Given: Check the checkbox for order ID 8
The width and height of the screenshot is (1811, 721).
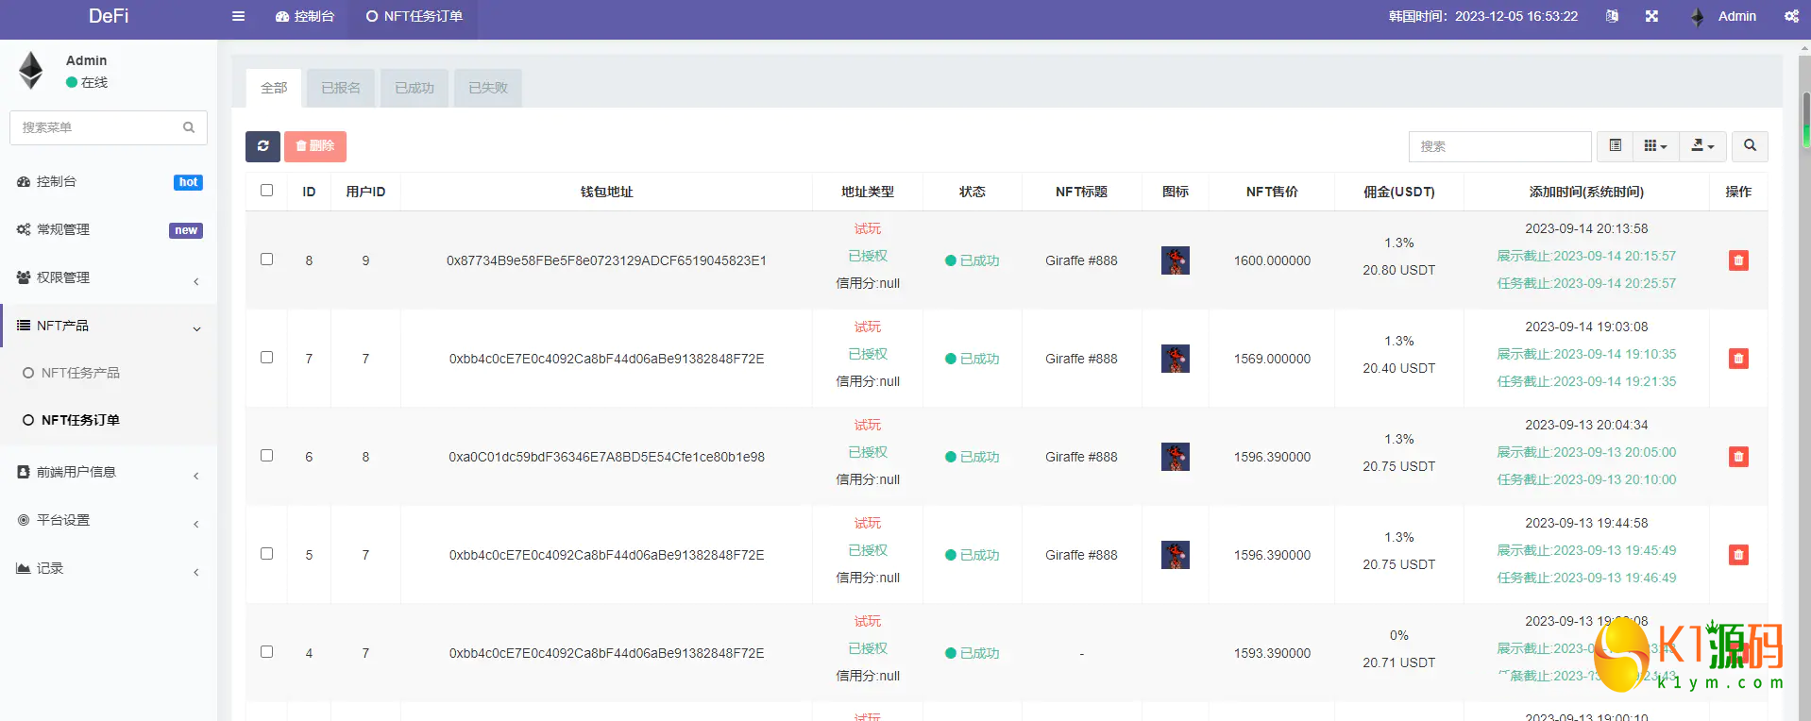Looking at the screenshot, I should [x=267, y=260].
